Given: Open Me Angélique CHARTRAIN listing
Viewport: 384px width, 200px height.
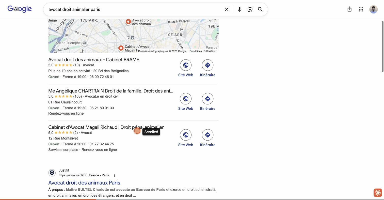Looking at the screenshot, I should click(x=111, y=91).
